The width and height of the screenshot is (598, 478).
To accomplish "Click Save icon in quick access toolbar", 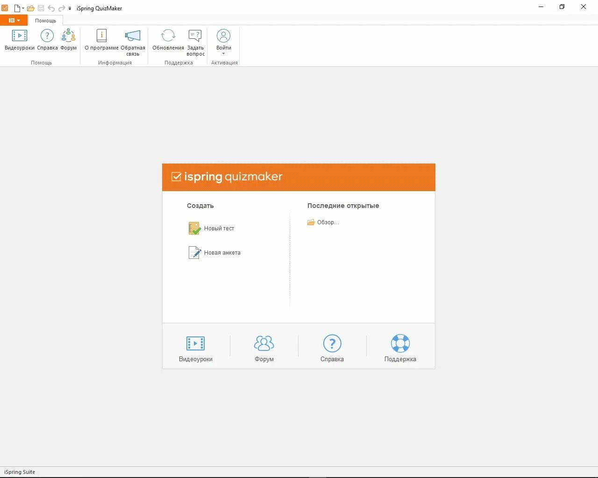I will 41,8.
